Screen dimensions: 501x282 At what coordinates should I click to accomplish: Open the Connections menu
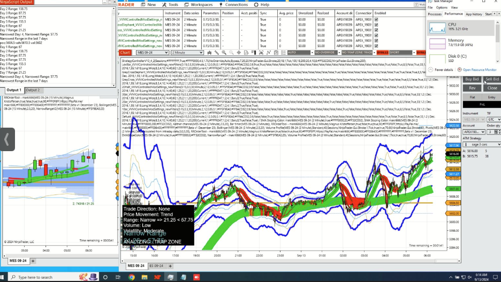233,5
